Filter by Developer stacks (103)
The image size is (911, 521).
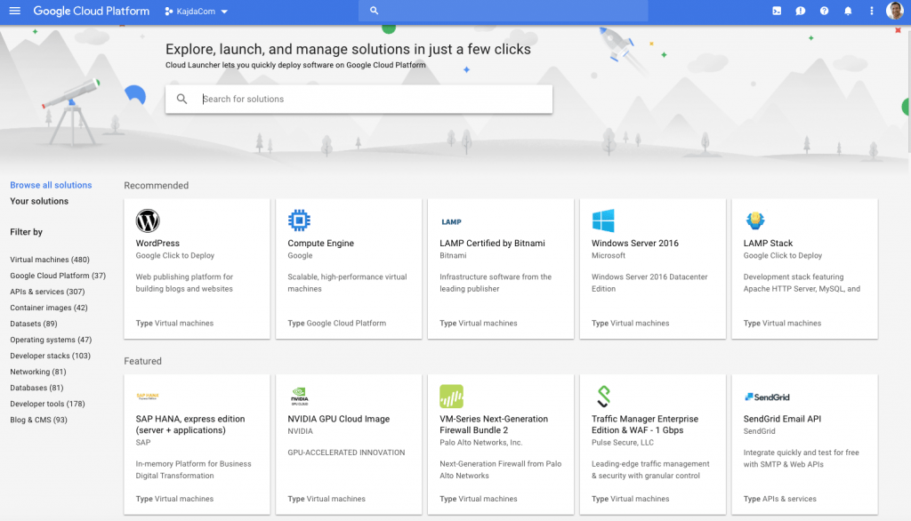(50, 356)
